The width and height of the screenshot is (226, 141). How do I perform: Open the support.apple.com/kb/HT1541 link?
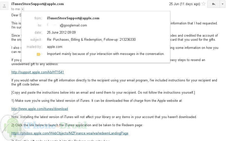(x=38, y=72)
